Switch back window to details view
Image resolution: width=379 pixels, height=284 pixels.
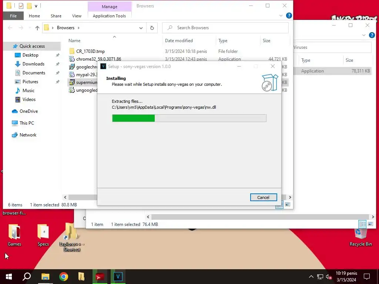pyautogui.click(x=362, y=224)
